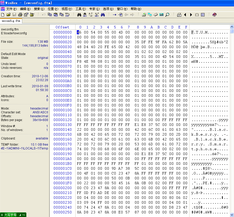Click the Go To Page icon
234x217 pixels.
(x=120, y=15)
